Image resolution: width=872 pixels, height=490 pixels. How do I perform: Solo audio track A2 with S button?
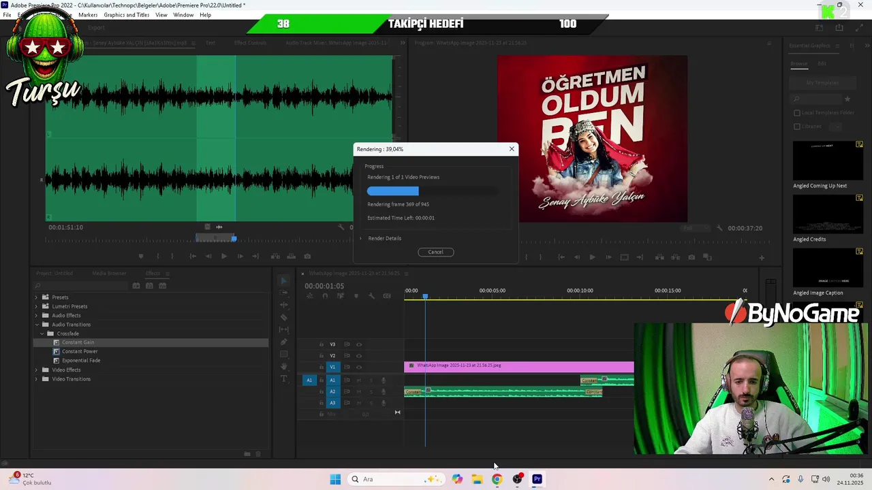pos(371,391)
